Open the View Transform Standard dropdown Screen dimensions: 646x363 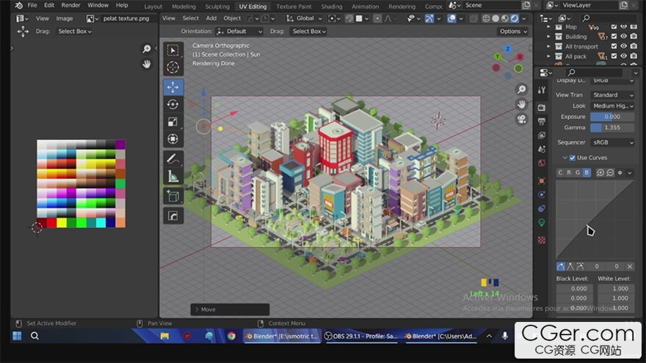[x=613, y=95]
